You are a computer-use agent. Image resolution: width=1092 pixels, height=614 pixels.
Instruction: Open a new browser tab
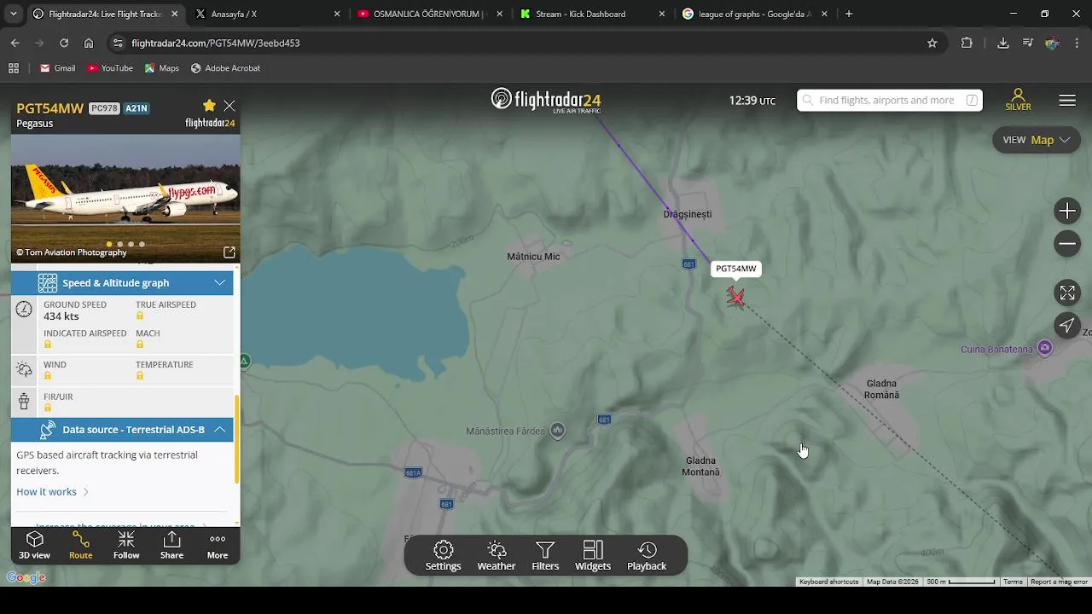[x=849, y=14]
